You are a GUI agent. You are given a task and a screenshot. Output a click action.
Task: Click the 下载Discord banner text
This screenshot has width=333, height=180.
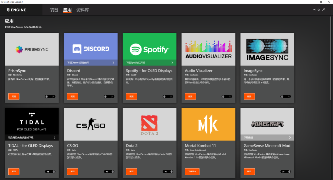pos(78,63)
